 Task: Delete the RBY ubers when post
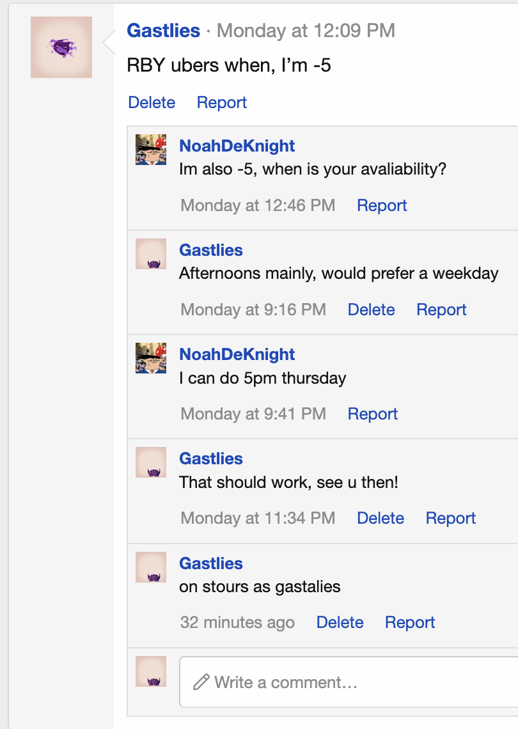[x=152, y=102]
